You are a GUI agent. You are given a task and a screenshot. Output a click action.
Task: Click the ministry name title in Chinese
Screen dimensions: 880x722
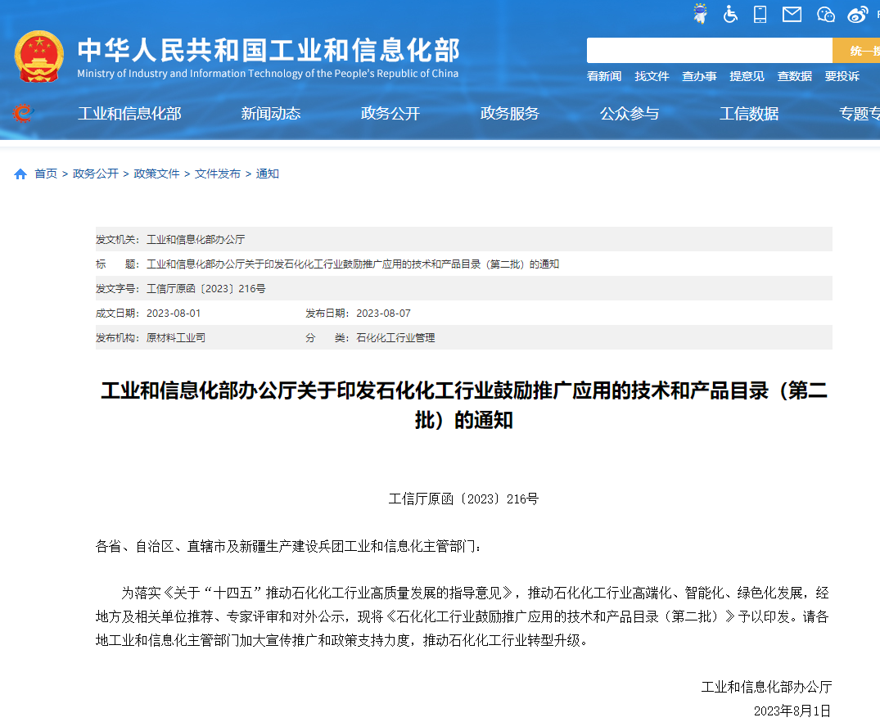click(x=269, y=50)
